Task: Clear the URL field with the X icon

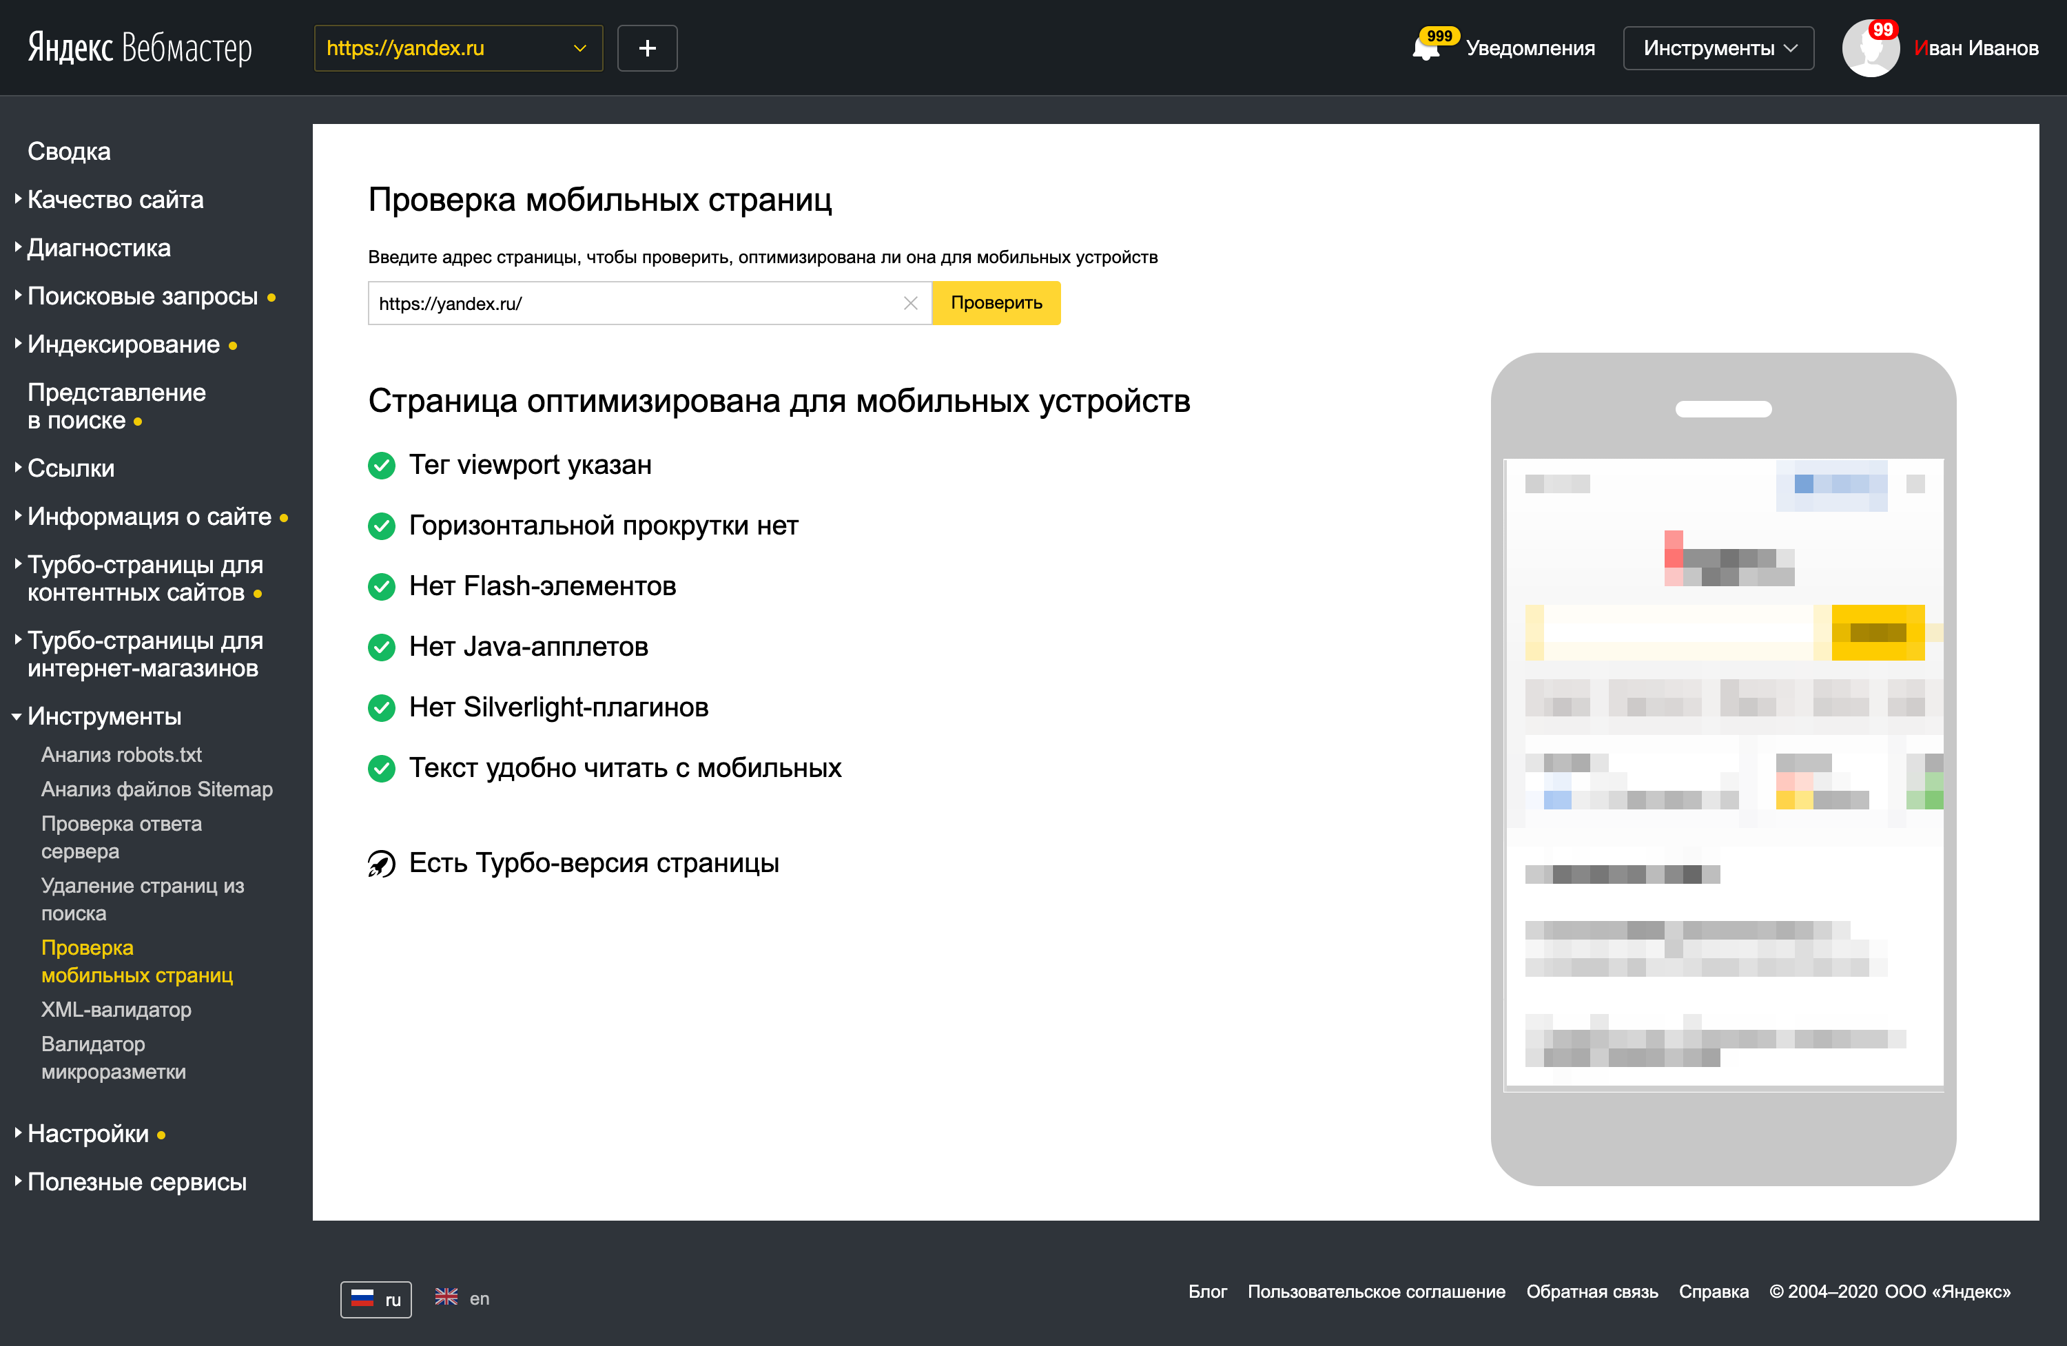Action: (910, 303)
